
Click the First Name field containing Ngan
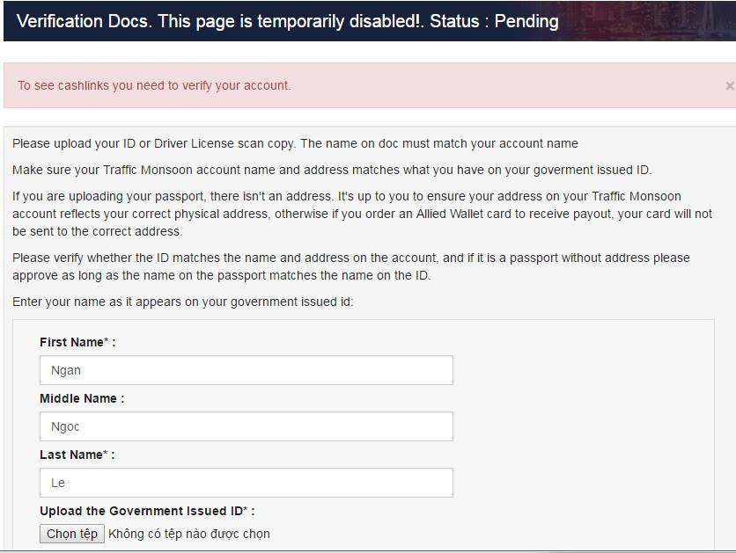click(x=247, y=370)
